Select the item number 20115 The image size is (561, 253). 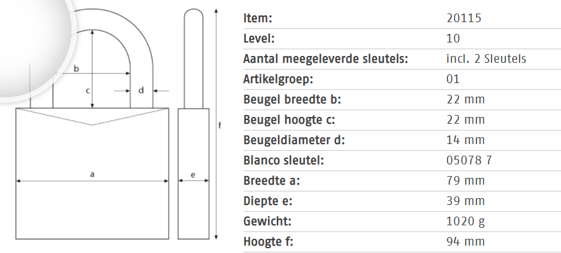(463, 18)
